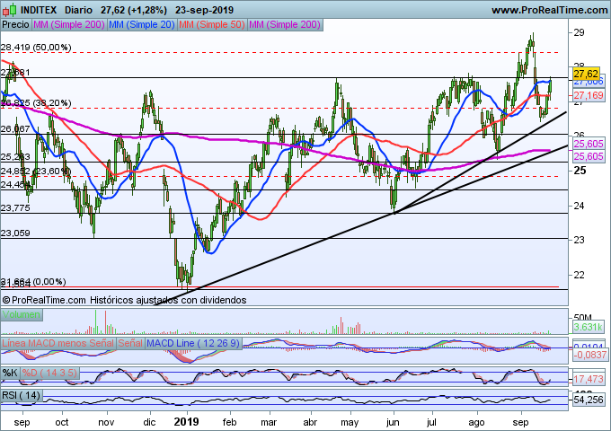The image size is (611, 431).
Task: Click the 28,419 (50,00%) Fibonacci label
Action: pos(36,48)
